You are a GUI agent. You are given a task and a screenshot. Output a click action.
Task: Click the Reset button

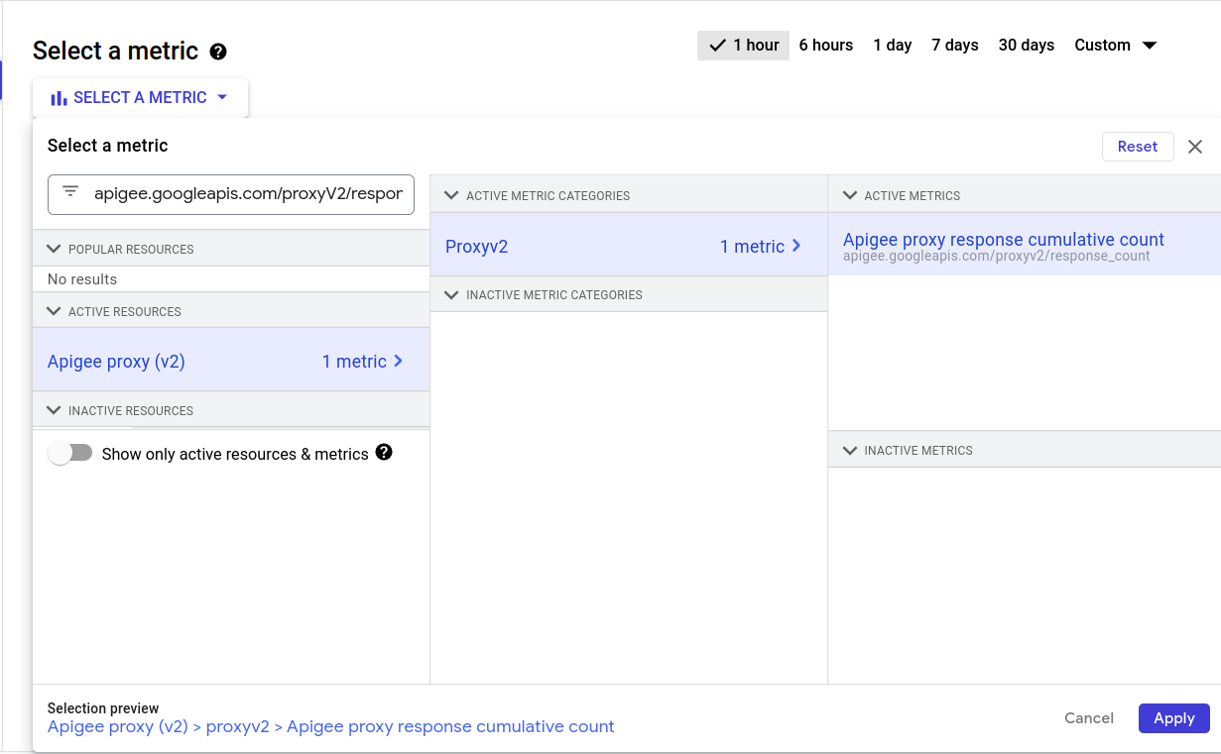[1137, 147]
